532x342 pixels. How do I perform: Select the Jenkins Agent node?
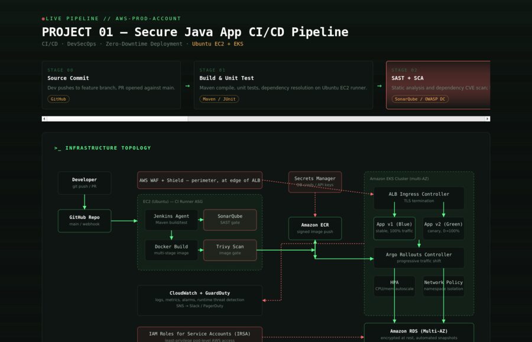pyautogui.click(x=171, y=220)
